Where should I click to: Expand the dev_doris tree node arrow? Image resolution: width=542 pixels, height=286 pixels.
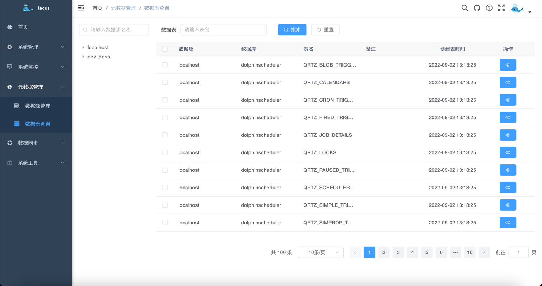pos(83,57)
